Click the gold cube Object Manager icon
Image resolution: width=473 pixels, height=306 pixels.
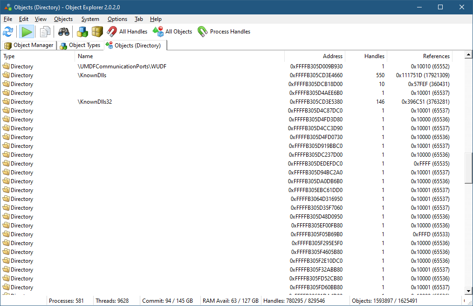(97, 32)
